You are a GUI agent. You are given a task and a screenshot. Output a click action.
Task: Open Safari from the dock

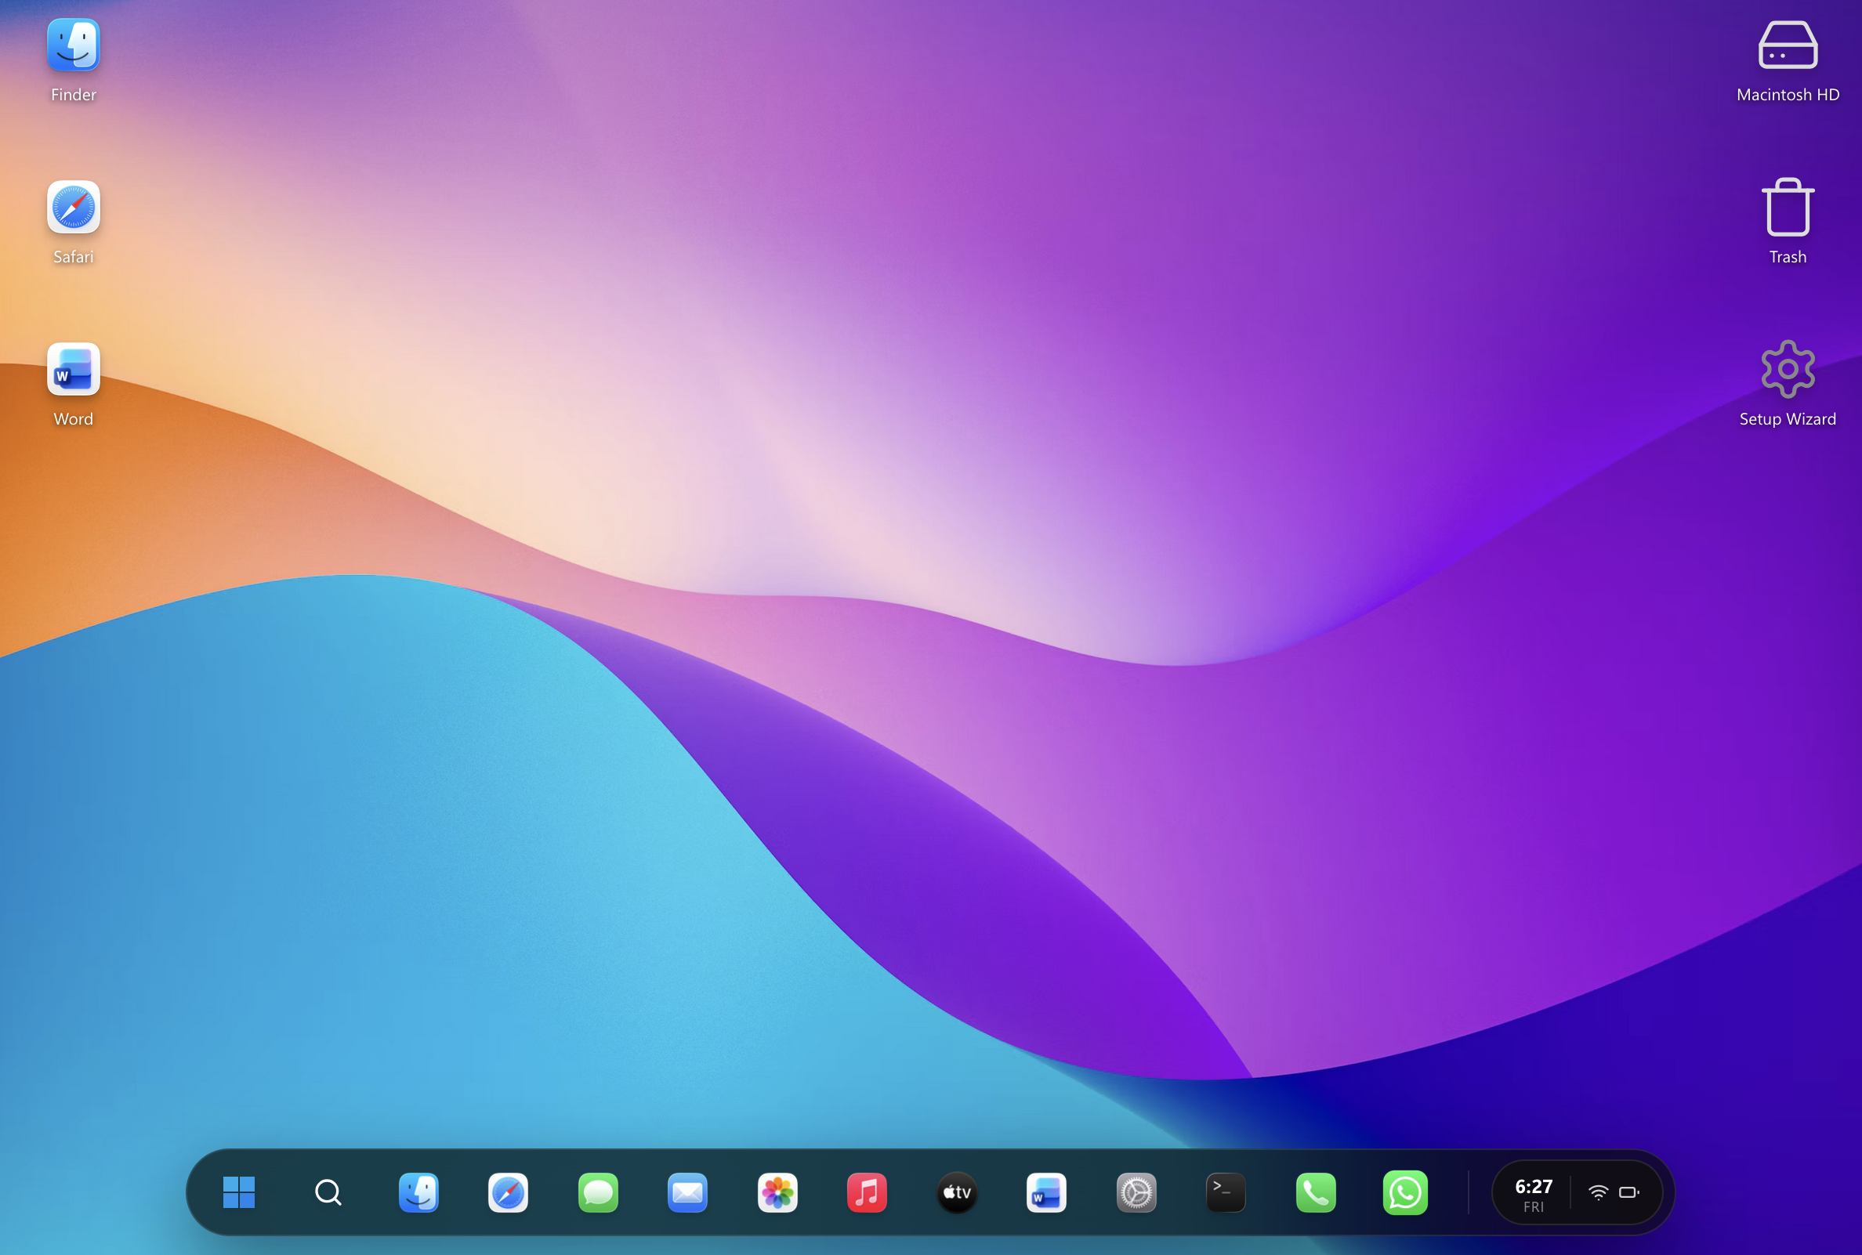tap(508, 1192)
